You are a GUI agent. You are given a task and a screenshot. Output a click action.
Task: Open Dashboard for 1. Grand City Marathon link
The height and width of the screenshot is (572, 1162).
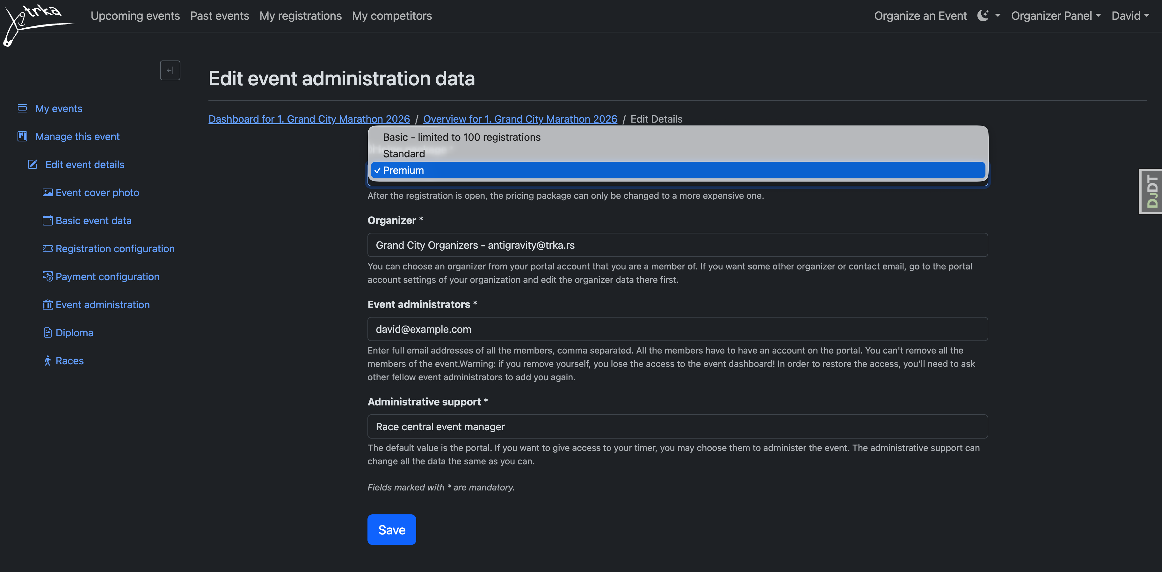309,119
